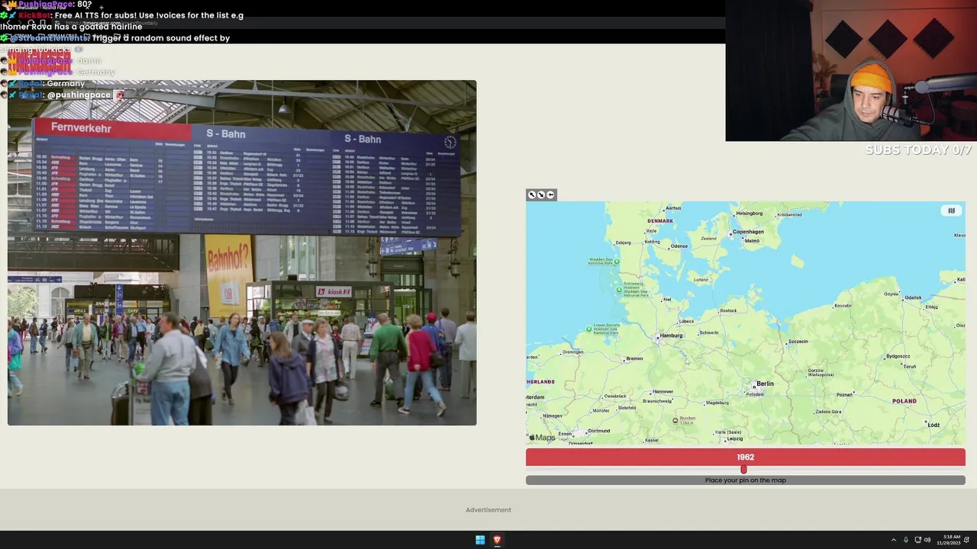Image resolution: width=977 pixels, height=549 pixels.
Task: Click the DENMARK country label
Action: coord(660,221)
